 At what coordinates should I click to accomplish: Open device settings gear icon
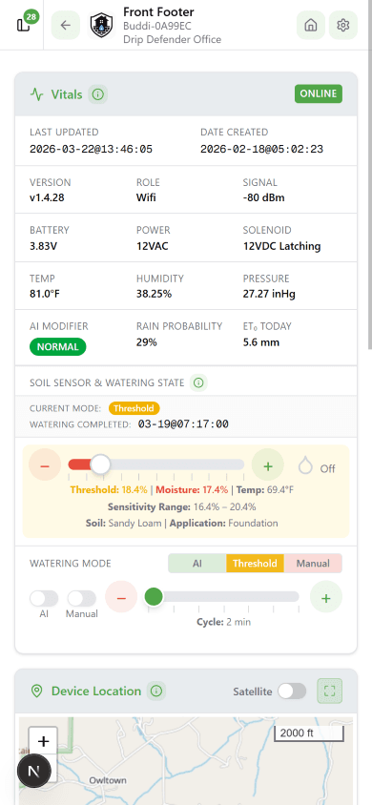[342, 25]
